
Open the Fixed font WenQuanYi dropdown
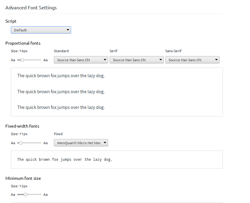point(81,143)
